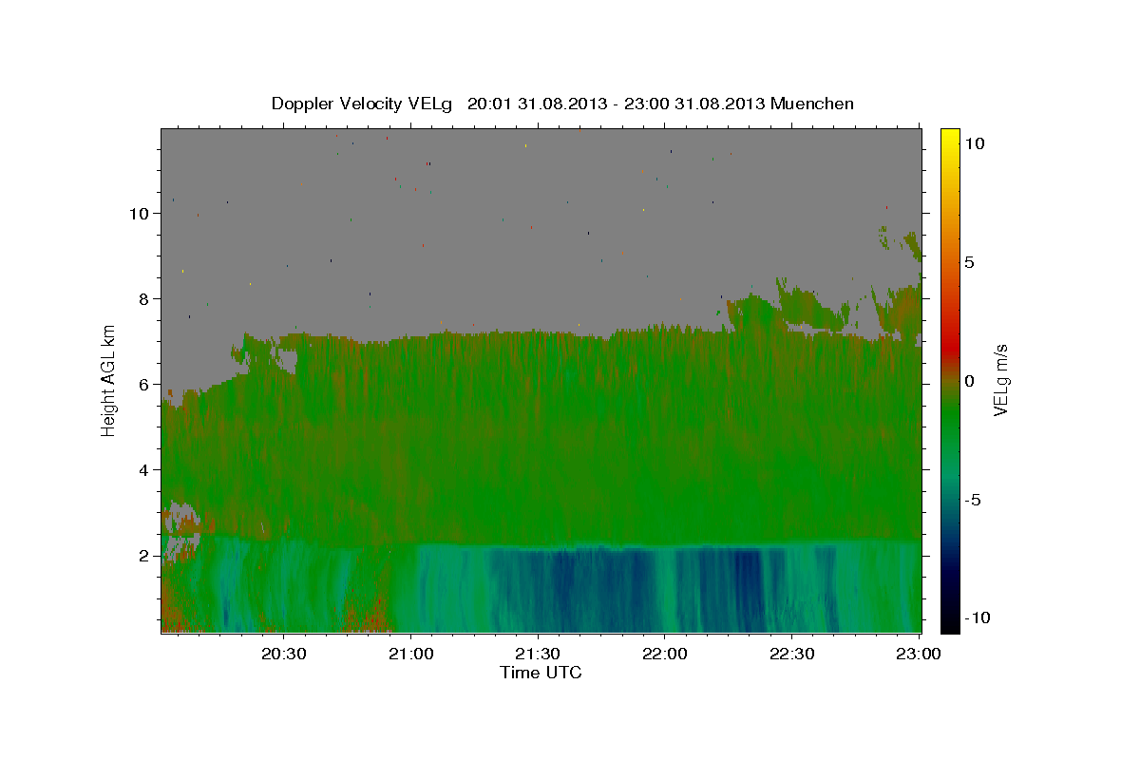
Task: Select the 21:00 time axis label
Action: pos(410,654)
